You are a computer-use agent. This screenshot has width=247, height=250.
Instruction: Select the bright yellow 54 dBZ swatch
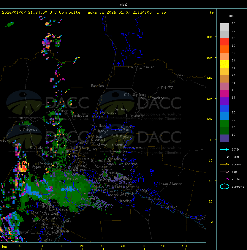[224, 64]
